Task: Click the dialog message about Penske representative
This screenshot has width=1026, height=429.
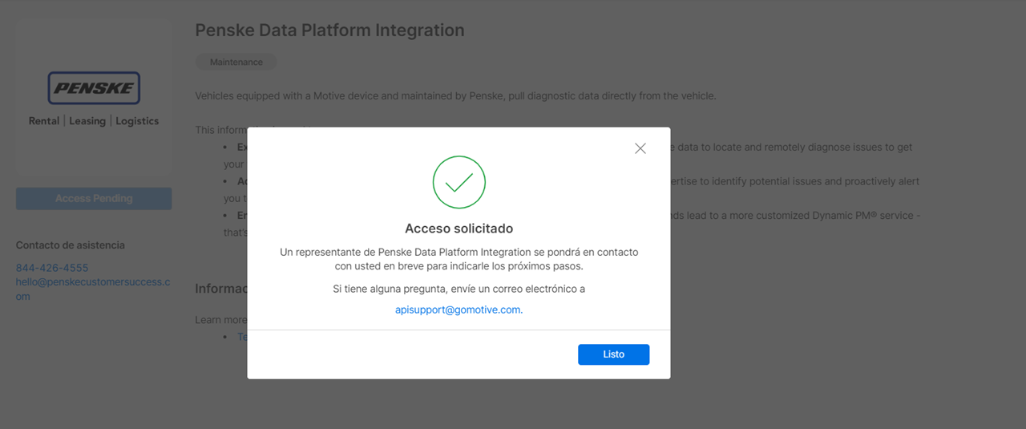Action: tap(458, 258)
